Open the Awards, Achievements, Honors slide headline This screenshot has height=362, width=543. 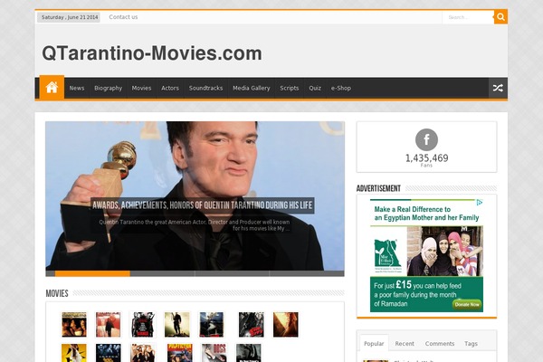click(x=202, y=205)
